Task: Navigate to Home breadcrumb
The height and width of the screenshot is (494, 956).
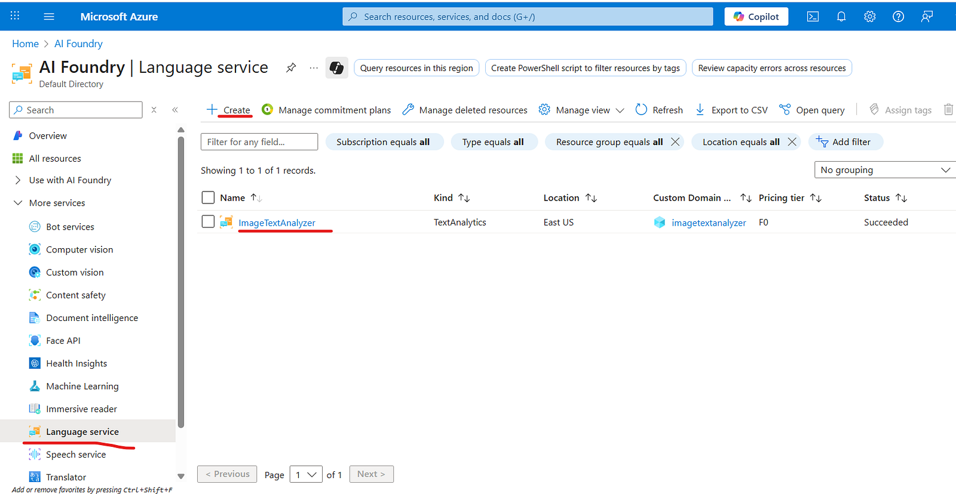Action: click(x=25, y=44)
